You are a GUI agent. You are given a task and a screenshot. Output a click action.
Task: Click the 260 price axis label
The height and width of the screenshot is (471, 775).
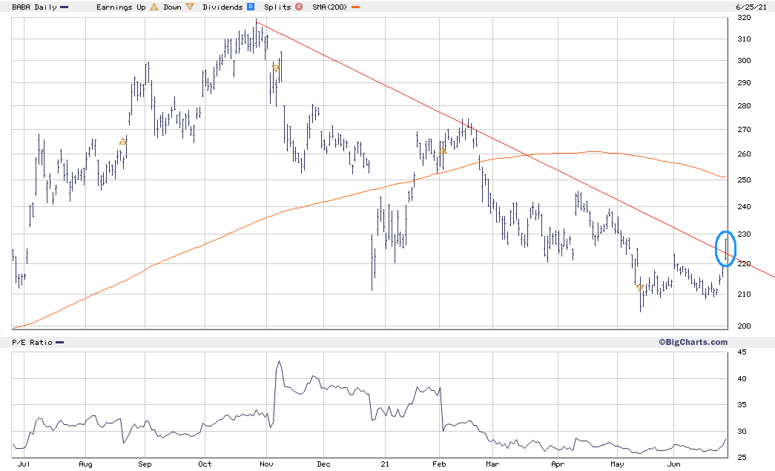[744, 154]
